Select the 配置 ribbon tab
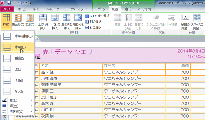This screenshot has width=205, height=120. 115,9
